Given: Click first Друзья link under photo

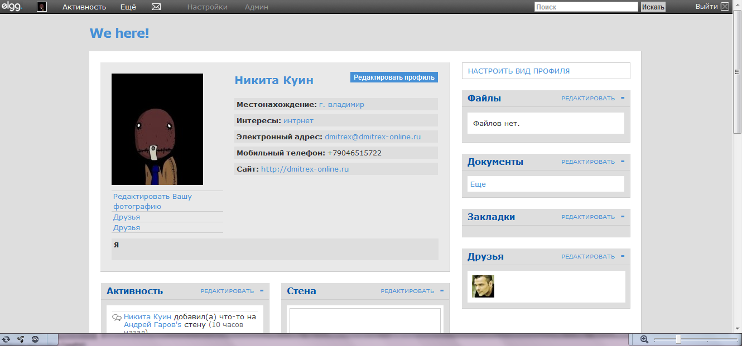Looking at the screenshot, I should (x=127, y=217).
